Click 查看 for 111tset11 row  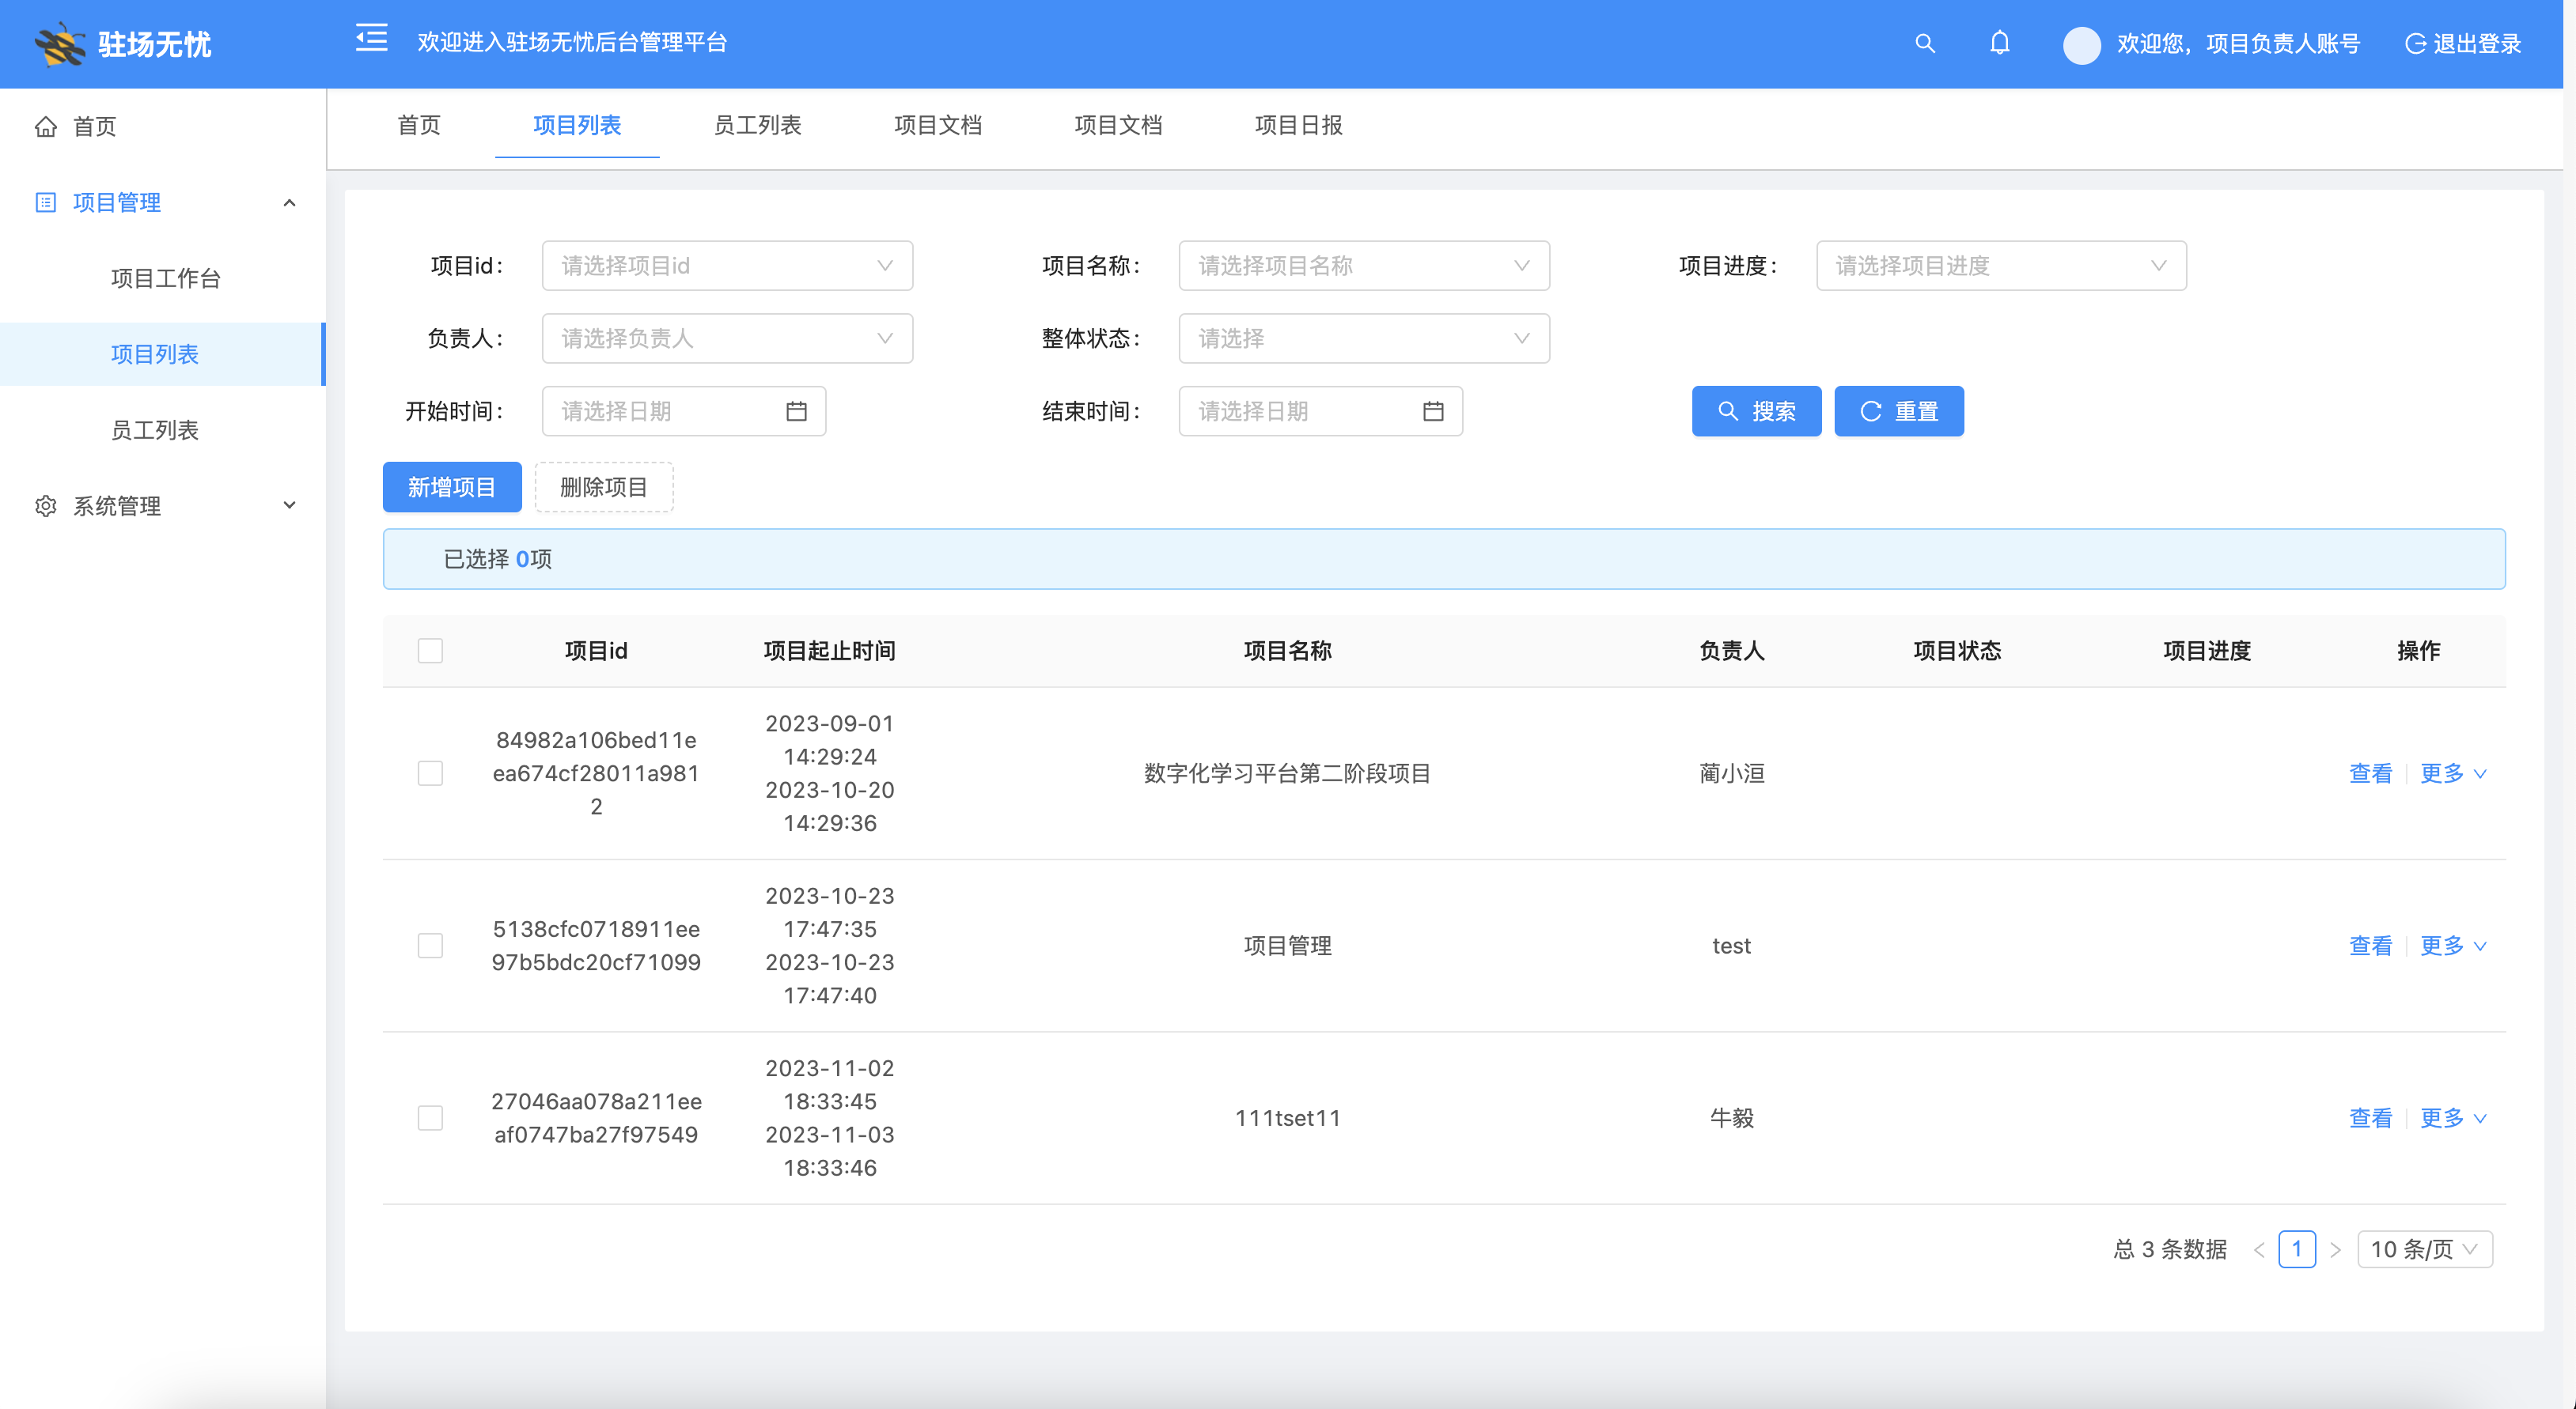tap(2370, 1118)
